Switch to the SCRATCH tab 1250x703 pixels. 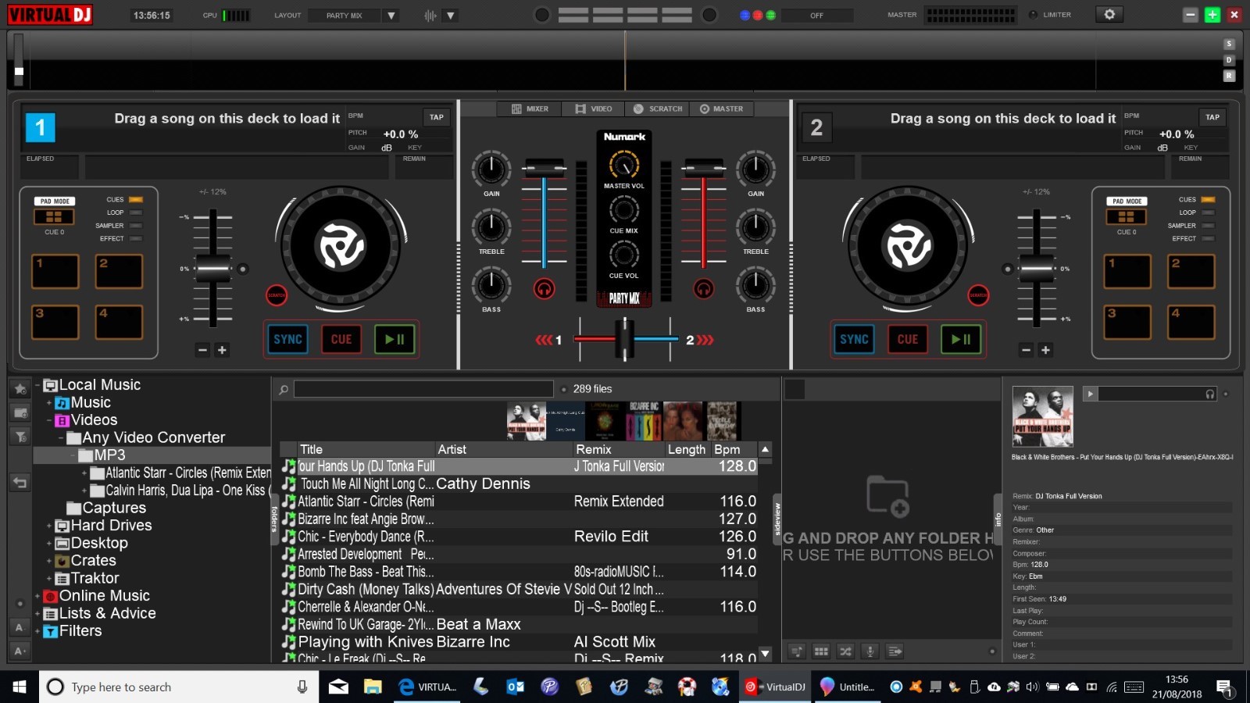click(658, 109)
